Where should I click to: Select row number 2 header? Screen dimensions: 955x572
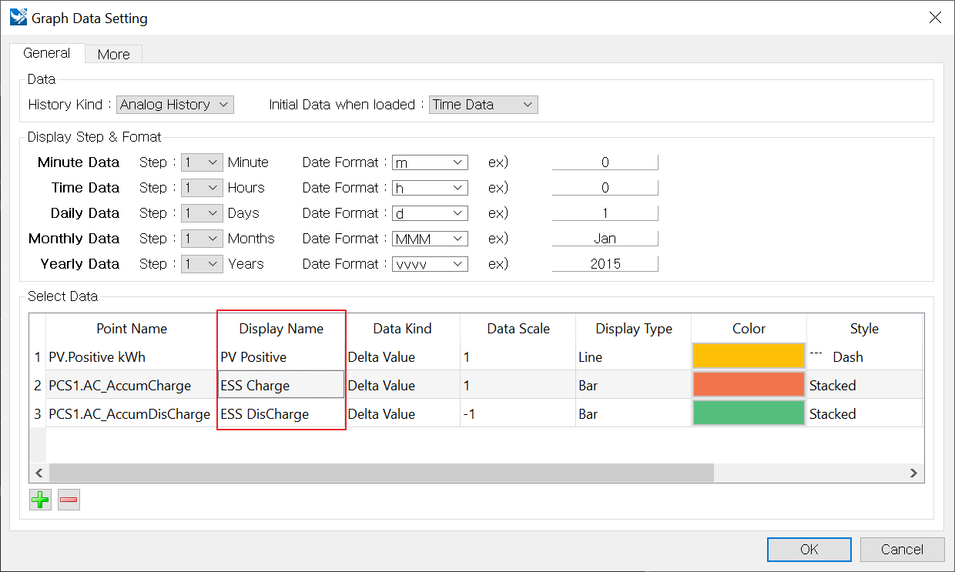click(x=38, y=385)
